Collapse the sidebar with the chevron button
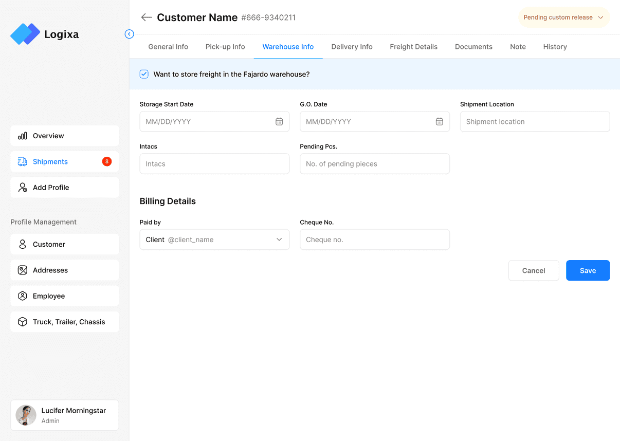 [129, 34]
